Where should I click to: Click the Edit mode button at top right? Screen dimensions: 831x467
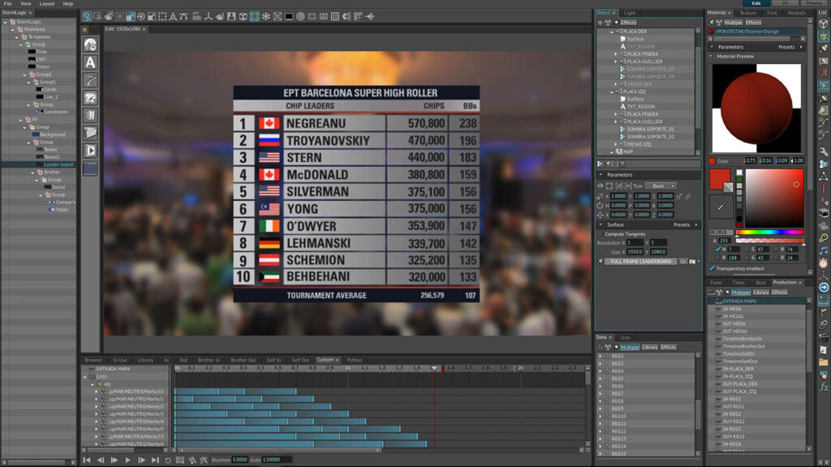coord(756,3)
